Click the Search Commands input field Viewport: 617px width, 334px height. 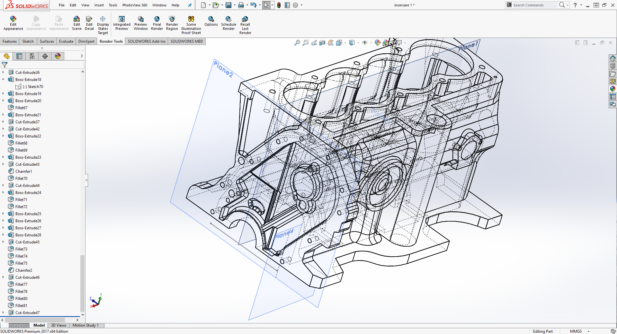pyautogui.click(x=533, y=5)
